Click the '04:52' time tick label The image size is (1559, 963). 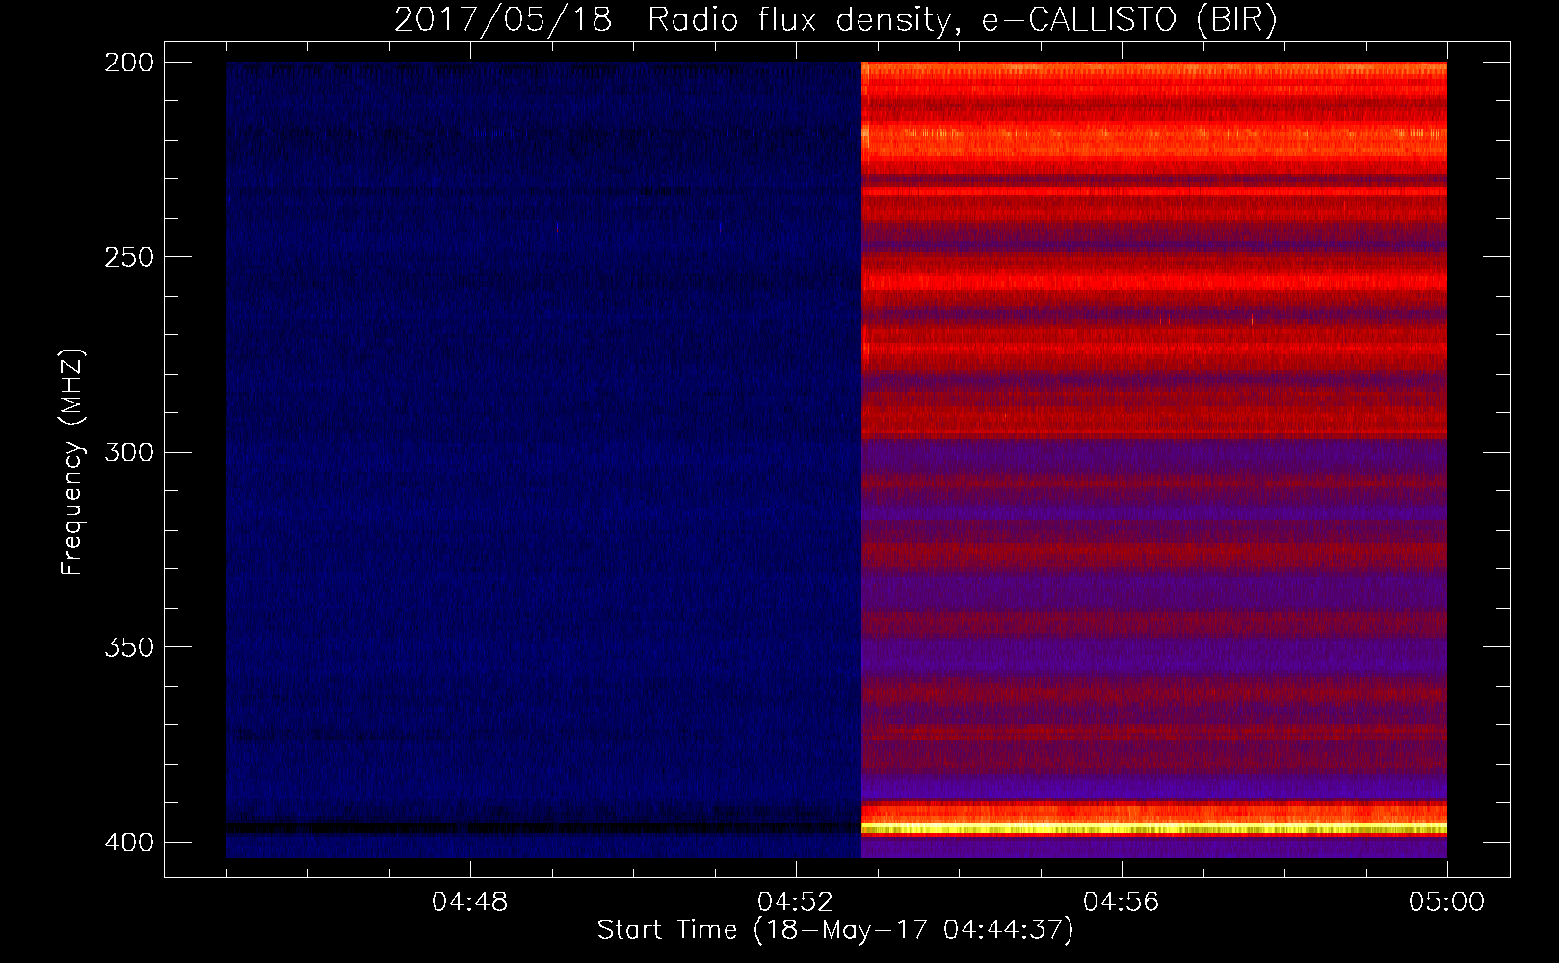click(796, 902)
